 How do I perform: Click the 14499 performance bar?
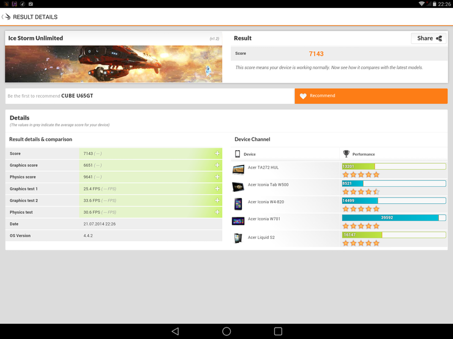pyautogui.click(x=394, y=200)
